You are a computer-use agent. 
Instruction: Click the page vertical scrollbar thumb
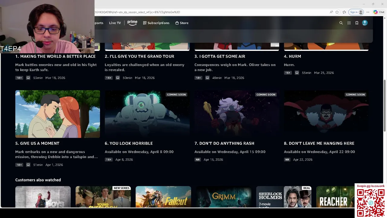point(385,106)
